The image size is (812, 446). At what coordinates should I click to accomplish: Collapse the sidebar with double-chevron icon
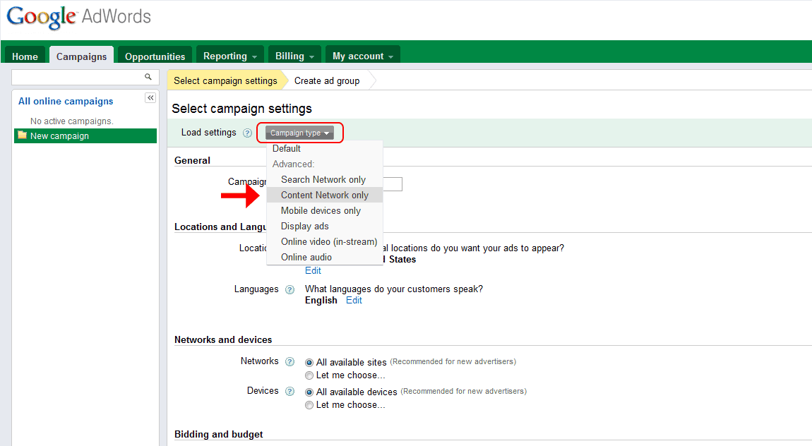[x=150, y=98]
